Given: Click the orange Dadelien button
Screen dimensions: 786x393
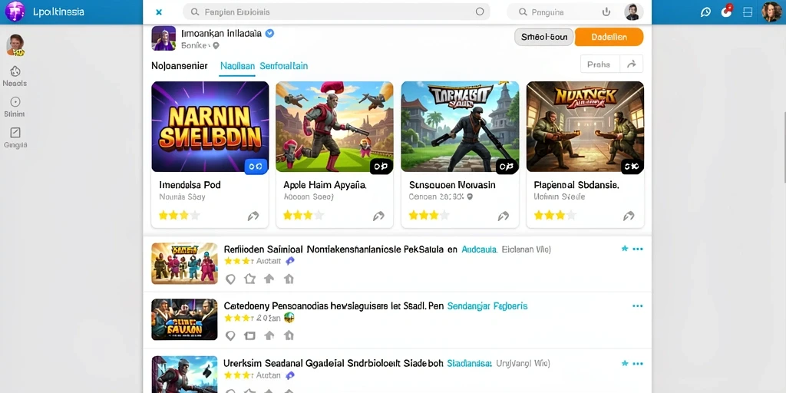Looking at the screenshot, I should [x=609, y=37].
